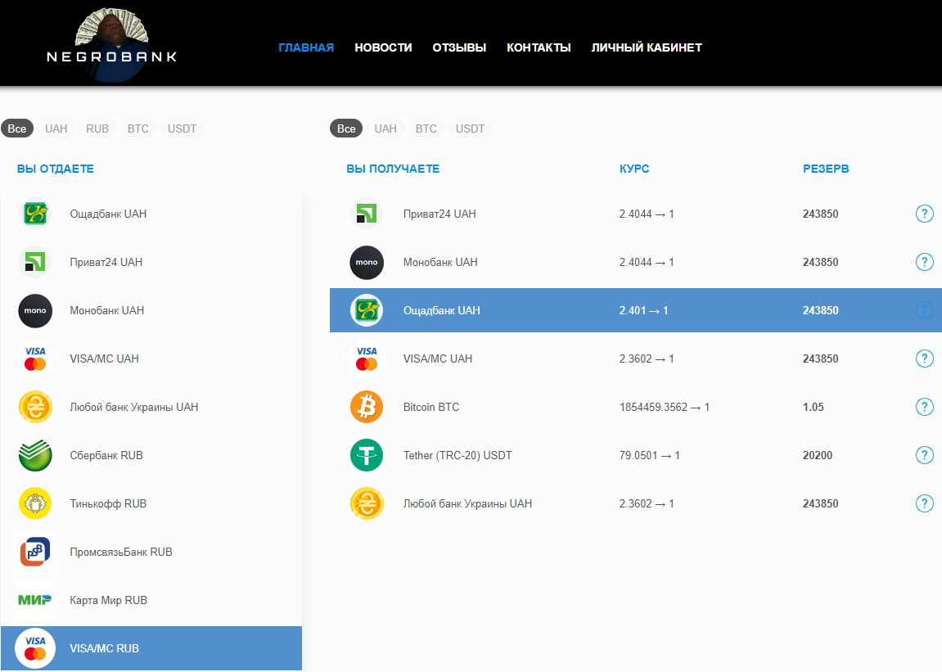Click the Вы отдаете heading
This screenshot has height=672, width=942.
coord(56,169)
